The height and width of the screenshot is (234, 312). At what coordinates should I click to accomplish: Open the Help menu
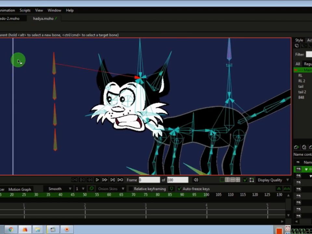click(70, 10)
